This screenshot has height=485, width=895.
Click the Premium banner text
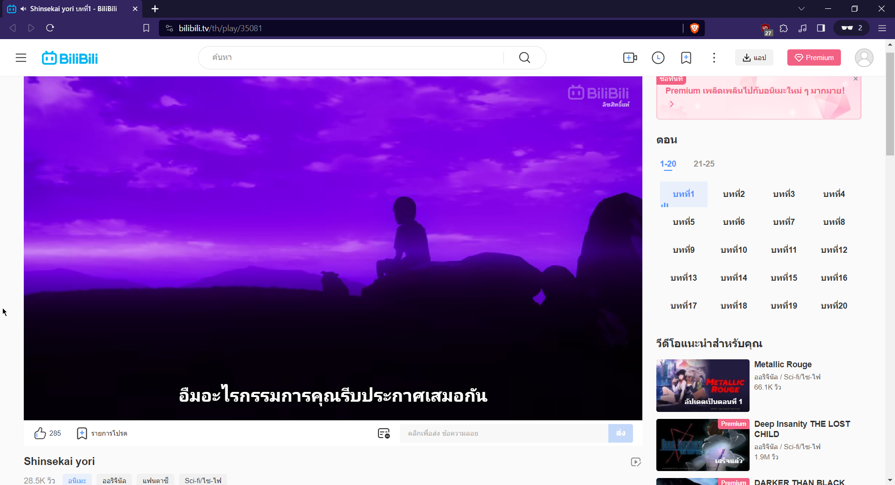tap(755, 91)
